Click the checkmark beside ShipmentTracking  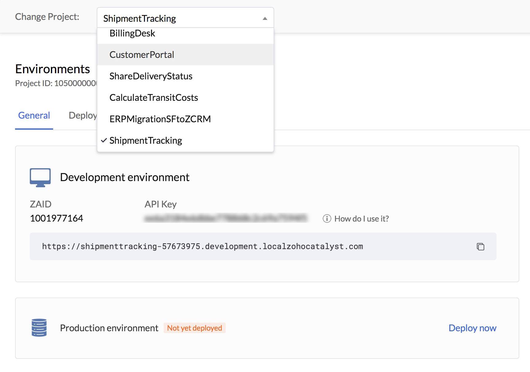[x=104, y=140]
